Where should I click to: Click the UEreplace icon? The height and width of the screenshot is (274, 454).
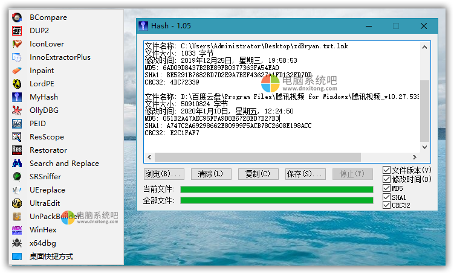click(17, 190)
